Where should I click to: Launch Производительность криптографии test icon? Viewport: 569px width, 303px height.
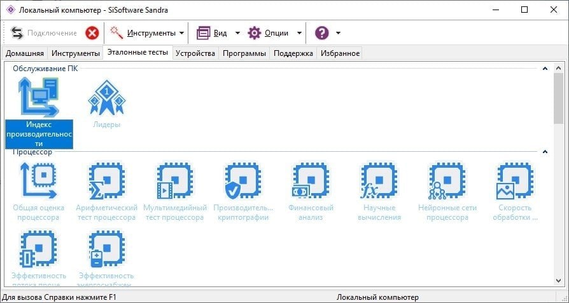pos(242,192)
